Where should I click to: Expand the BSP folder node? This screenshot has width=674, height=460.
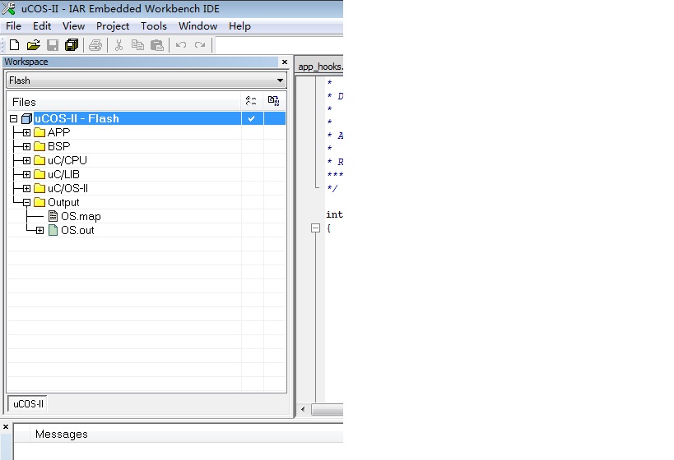pyautogui.click(x=26, y=147)
